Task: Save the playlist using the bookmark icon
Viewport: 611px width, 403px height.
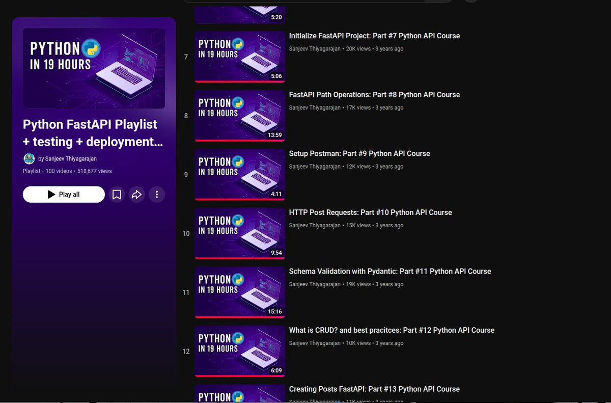Action: pyautogui.click(x=116, y=195)
